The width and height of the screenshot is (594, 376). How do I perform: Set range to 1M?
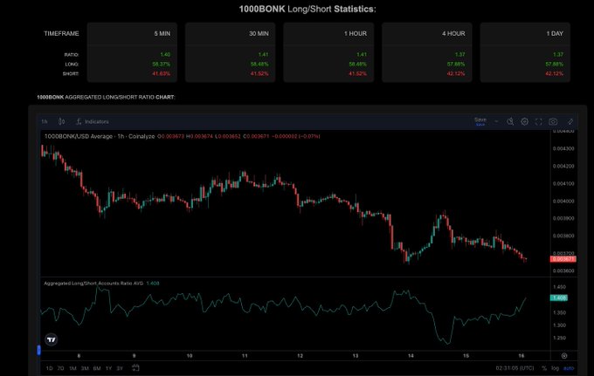point(73,368)
